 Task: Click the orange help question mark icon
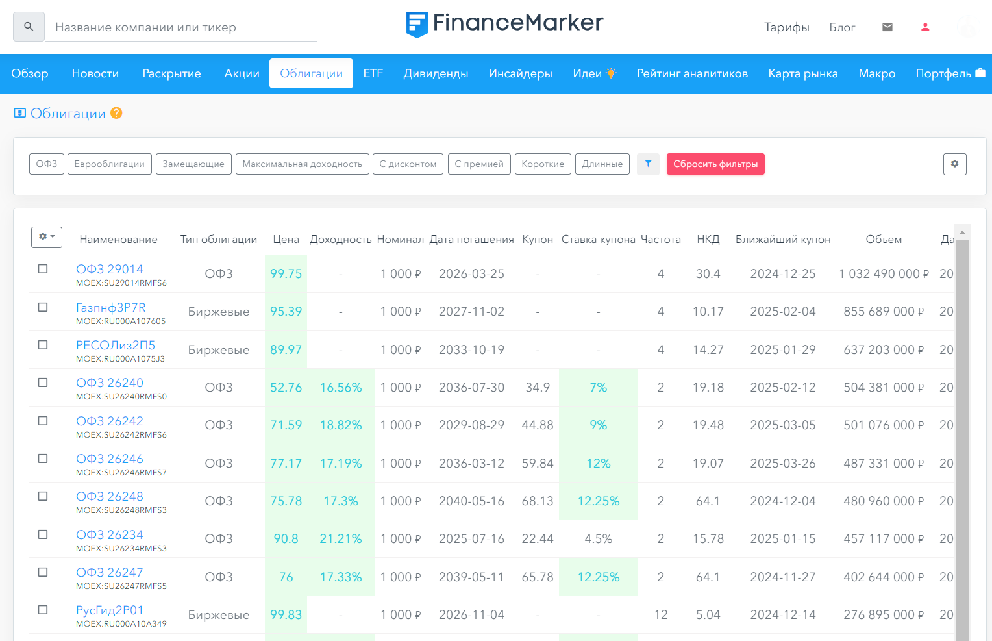(116, 113)
